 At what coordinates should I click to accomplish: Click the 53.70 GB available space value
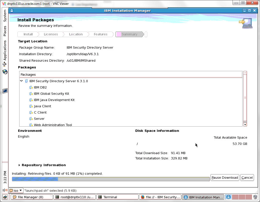240,144
